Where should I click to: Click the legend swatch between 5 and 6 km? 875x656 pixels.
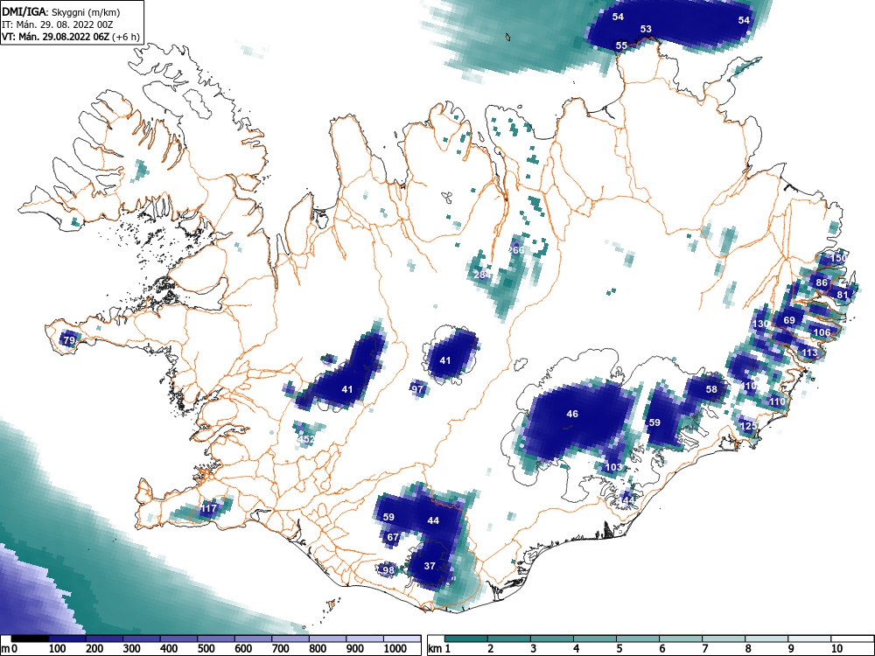pyautogui.click(x=639, y=639)
